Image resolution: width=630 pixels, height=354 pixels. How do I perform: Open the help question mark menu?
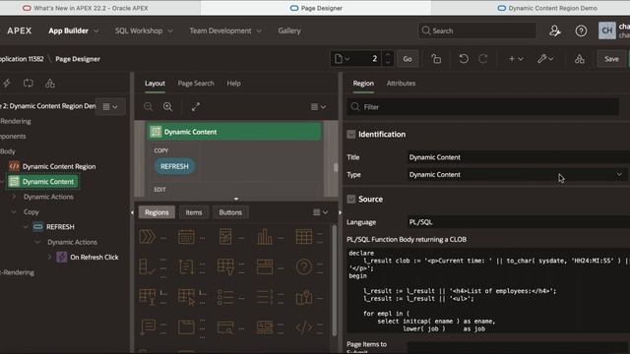pos(581,30)
